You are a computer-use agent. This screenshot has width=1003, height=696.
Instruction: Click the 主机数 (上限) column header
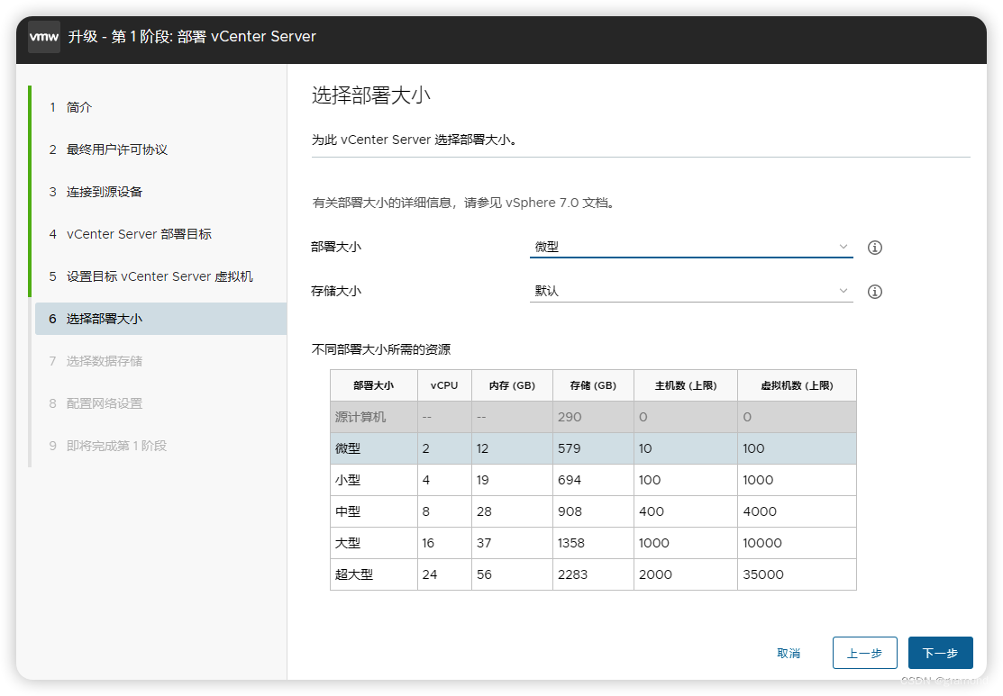click(x=686, y=385)
